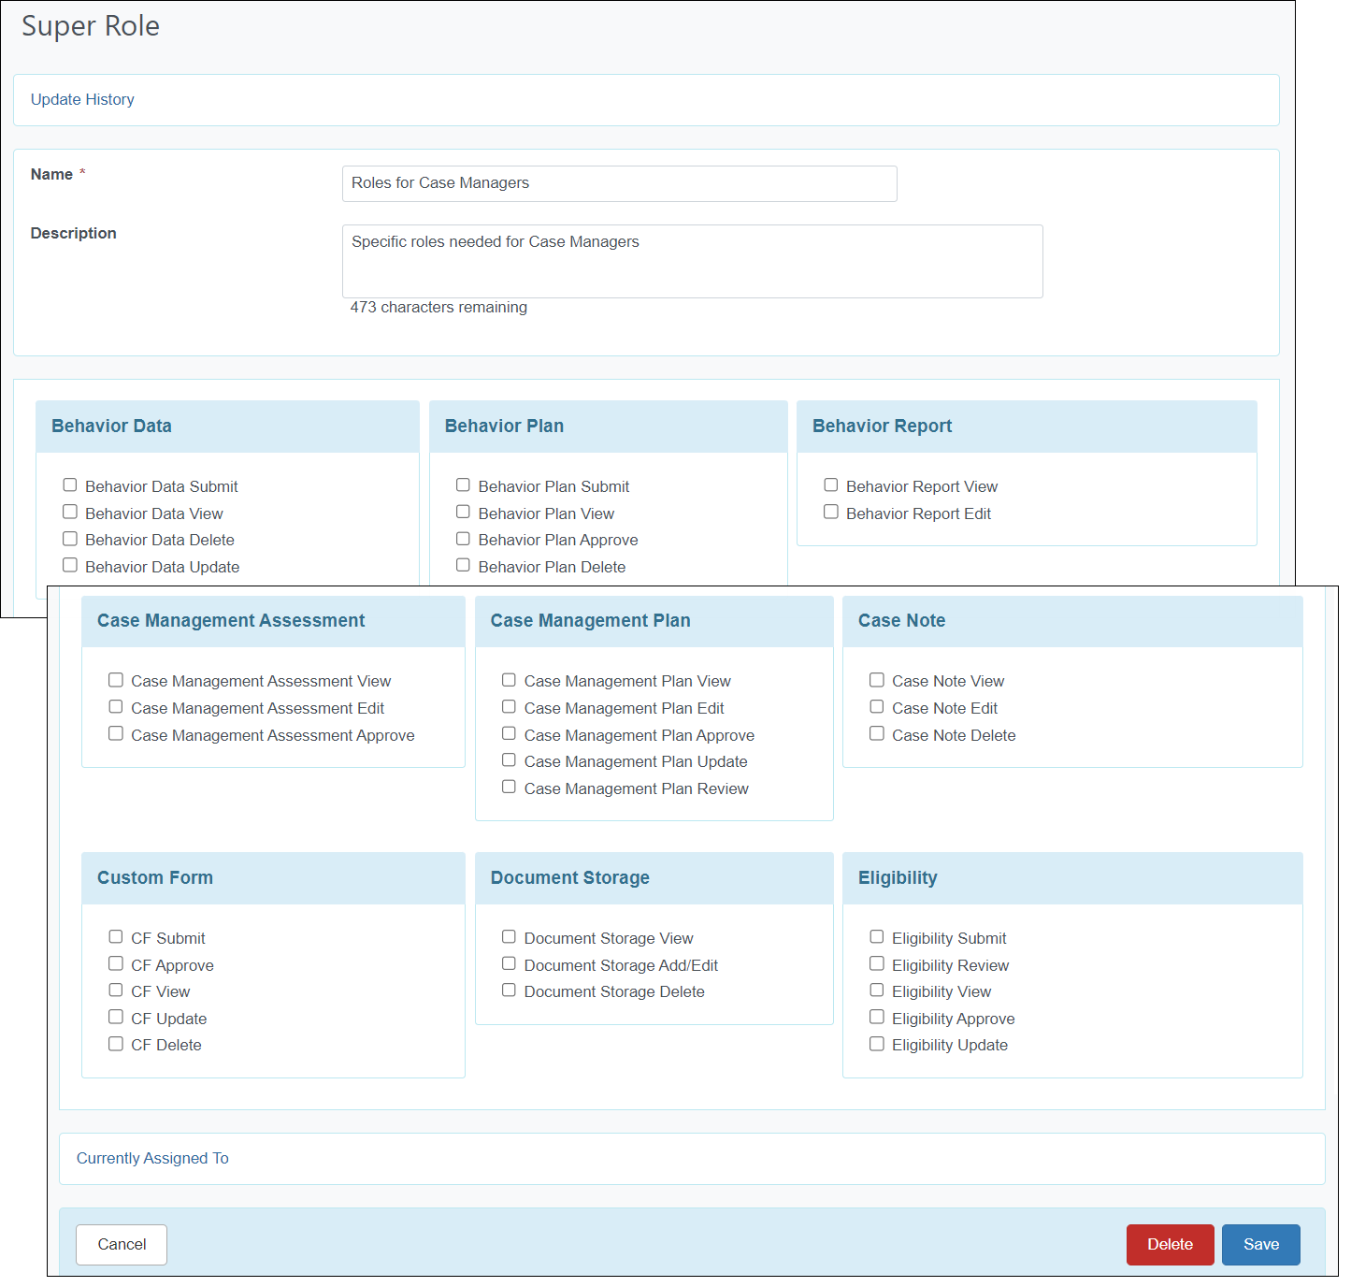The height and width of the screenshot is (1287, 1351).
Task: Check Case Management Assessment Approve
Action: (x=116, y=733)
